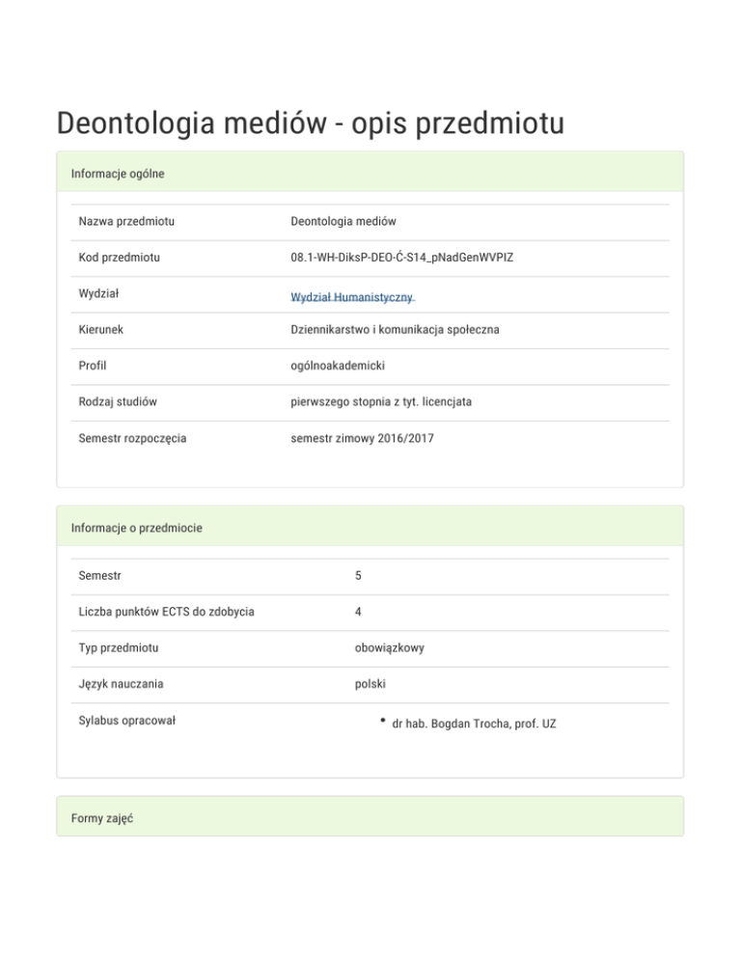Expand the Formy zajęć section header
Viewport: 741px width, 959px height.
coord(101,817)
